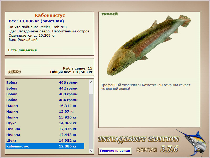Click the На что поймана: Peeler Crab №3 line

point(38,27)
